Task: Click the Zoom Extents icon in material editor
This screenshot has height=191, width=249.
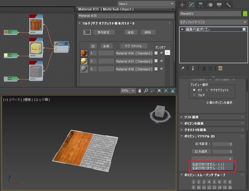Action: coord(159,90)
